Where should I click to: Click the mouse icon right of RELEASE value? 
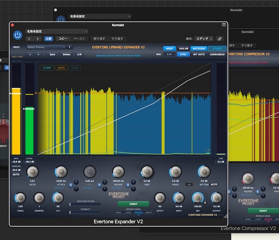click(133, 182)
